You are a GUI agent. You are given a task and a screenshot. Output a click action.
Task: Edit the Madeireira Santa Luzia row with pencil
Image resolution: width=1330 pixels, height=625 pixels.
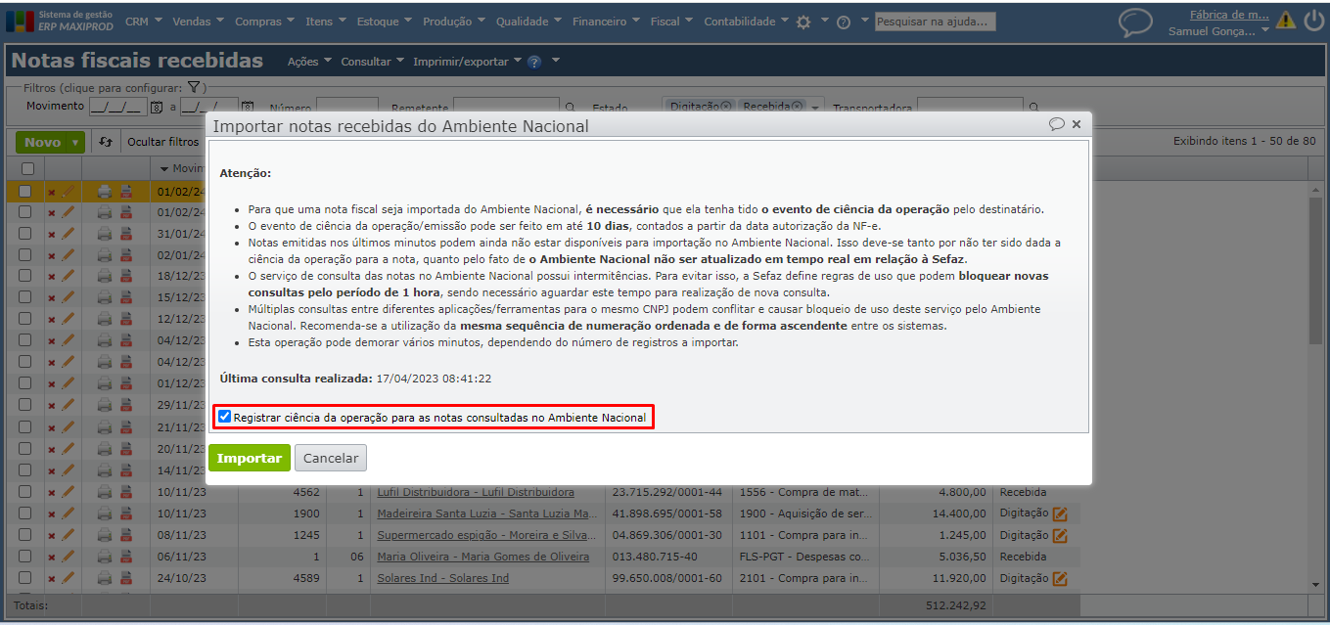[68, 513]
